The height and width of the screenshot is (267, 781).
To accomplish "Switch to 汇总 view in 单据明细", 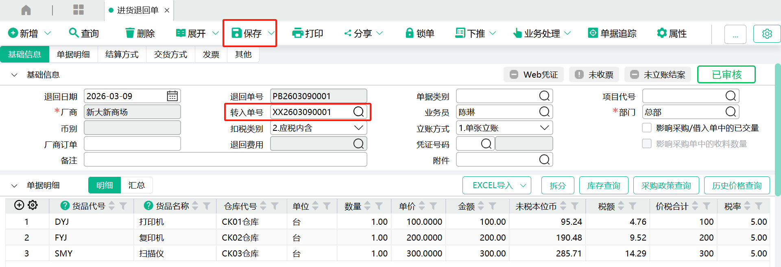I will click(x=136, y=185).
